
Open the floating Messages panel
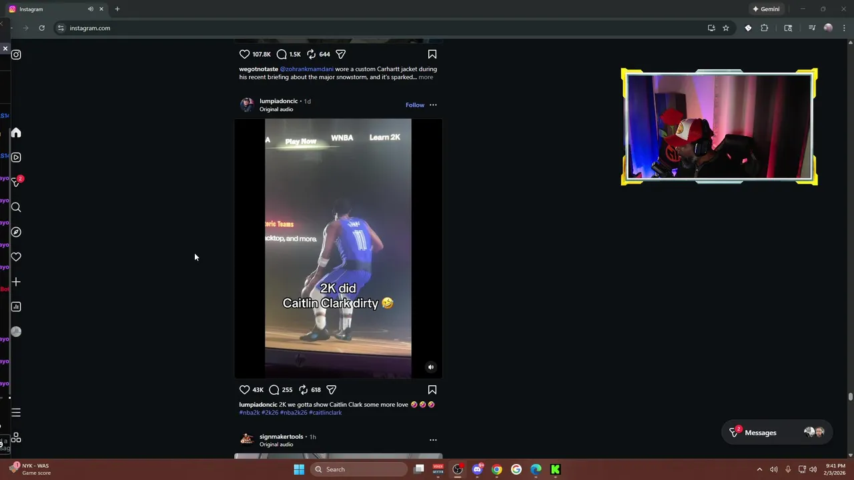777,433
